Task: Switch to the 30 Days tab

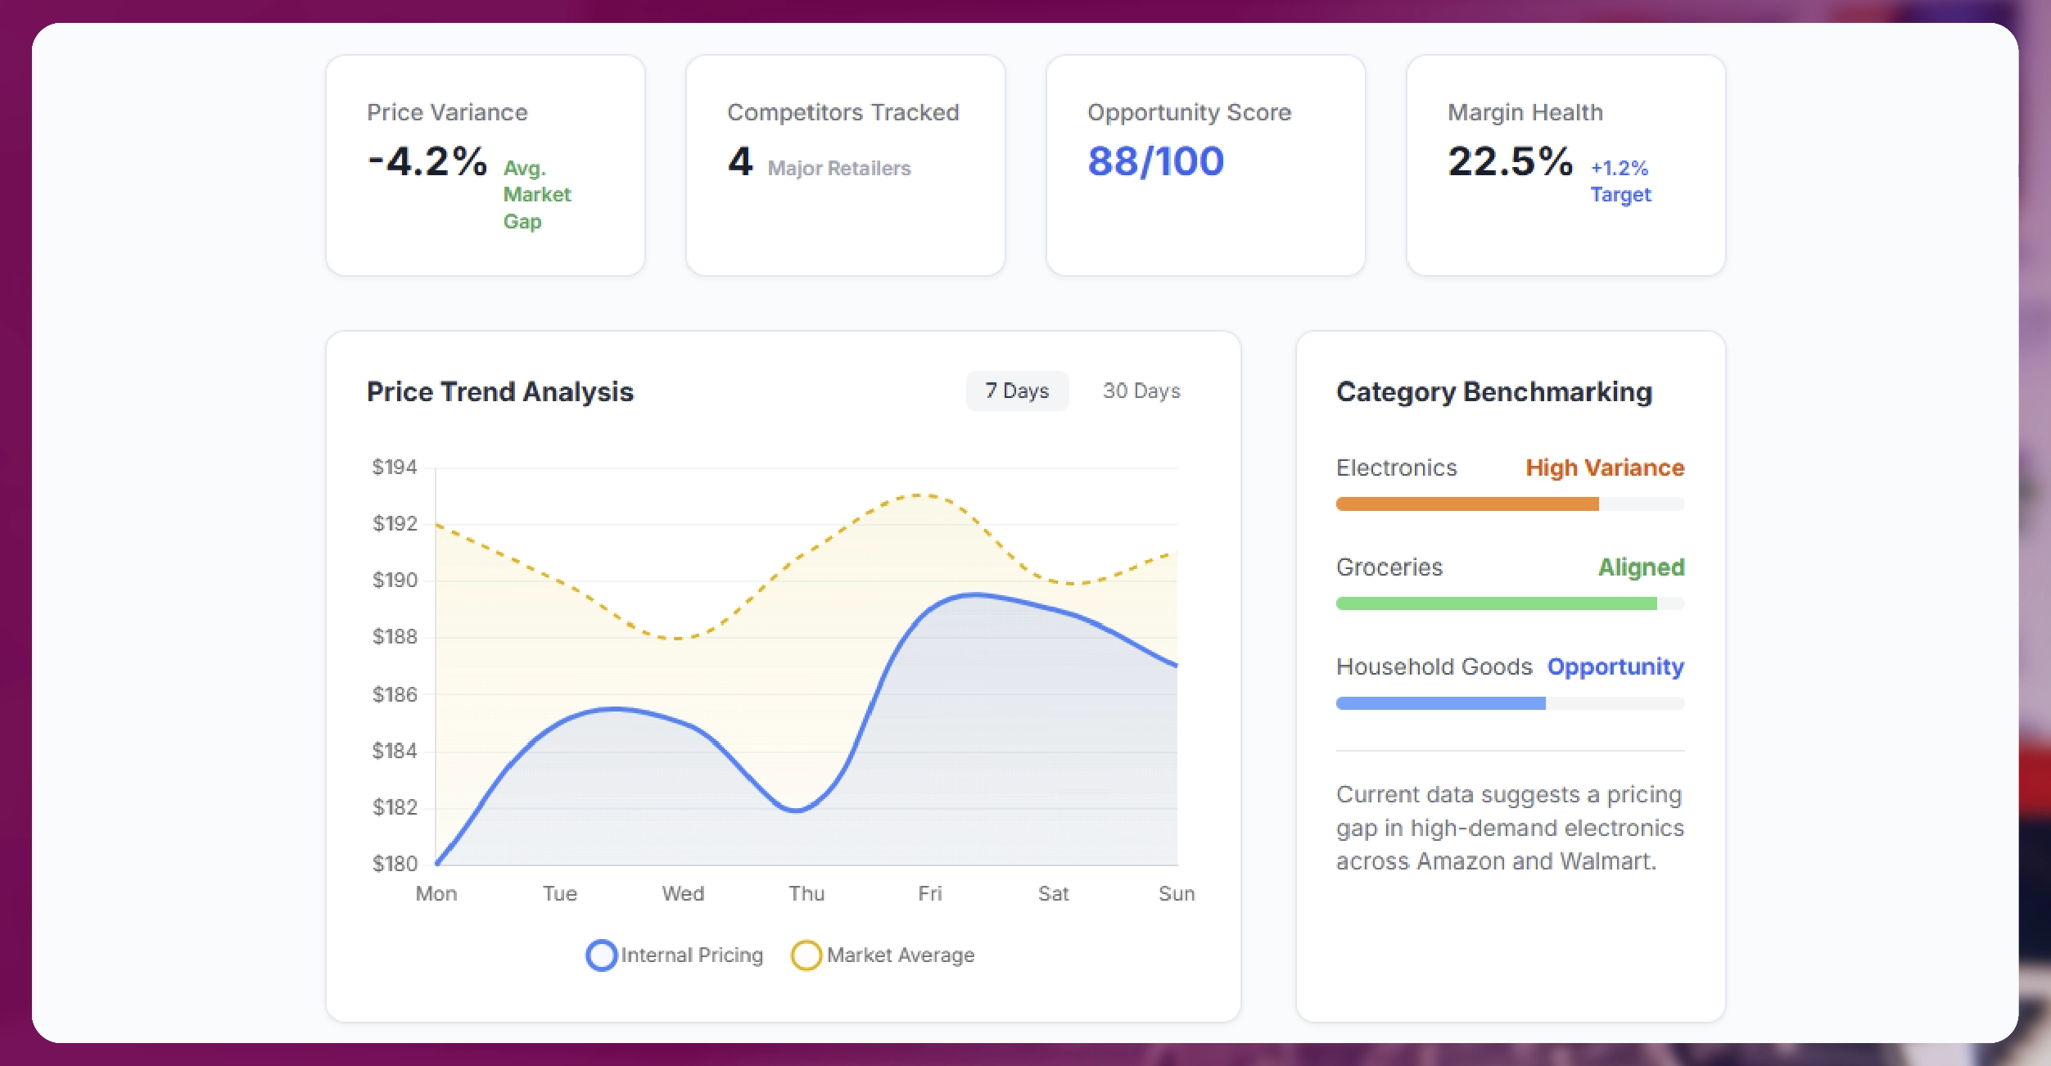Action: (x=1141, y=391)
